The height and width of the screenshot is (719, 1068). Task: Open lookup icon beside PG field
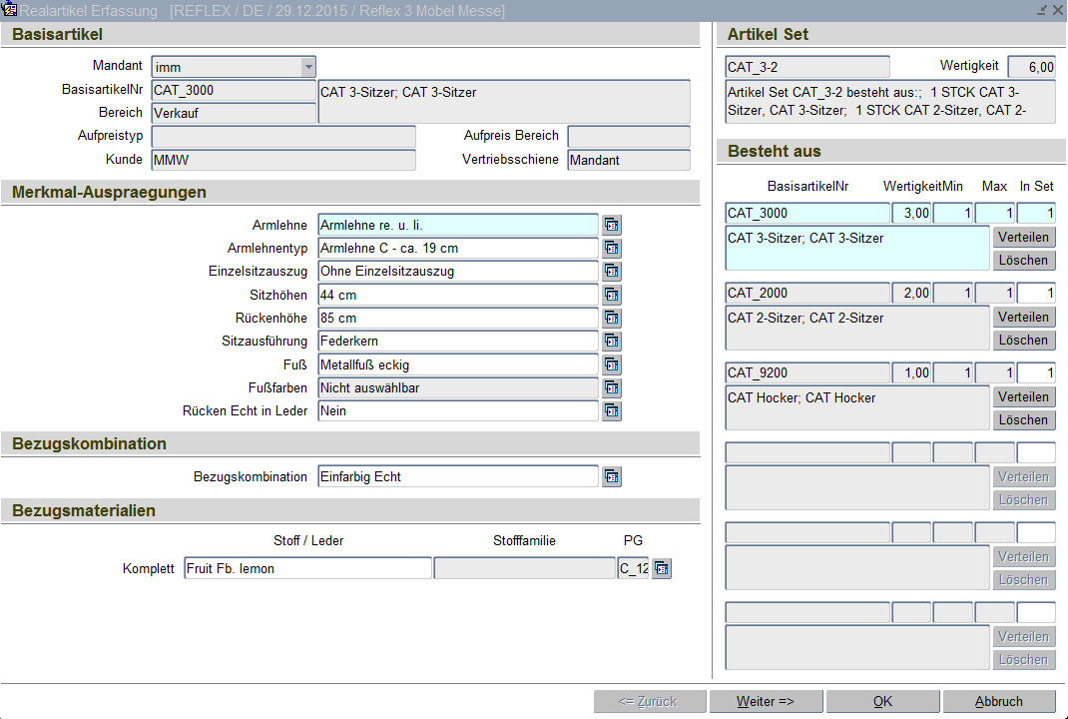(x=662, y=569)
